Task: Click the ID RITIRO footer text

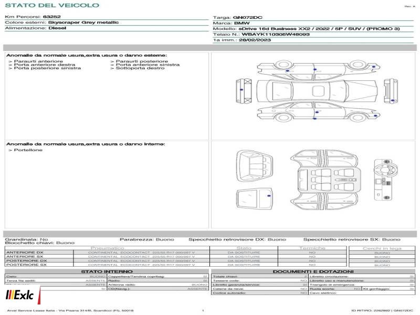Action: [x=382, y=311]
